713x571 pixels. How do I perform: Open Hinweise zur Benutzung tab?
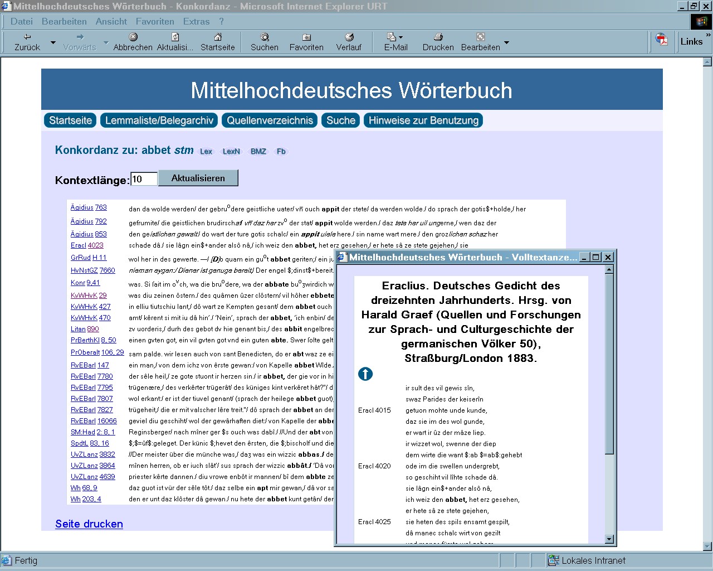[423, 120]
